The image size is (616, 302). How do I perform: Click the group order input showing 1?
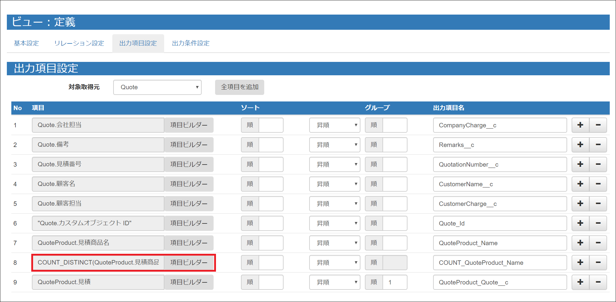pos(395,282)
